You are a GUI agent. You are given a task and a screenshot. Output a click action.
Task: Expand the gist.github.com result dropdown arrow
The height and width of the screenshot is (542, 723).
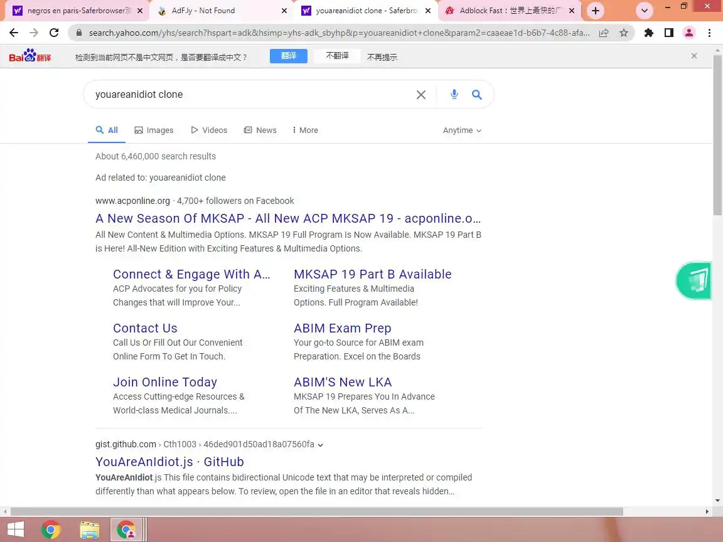point(321,445)
